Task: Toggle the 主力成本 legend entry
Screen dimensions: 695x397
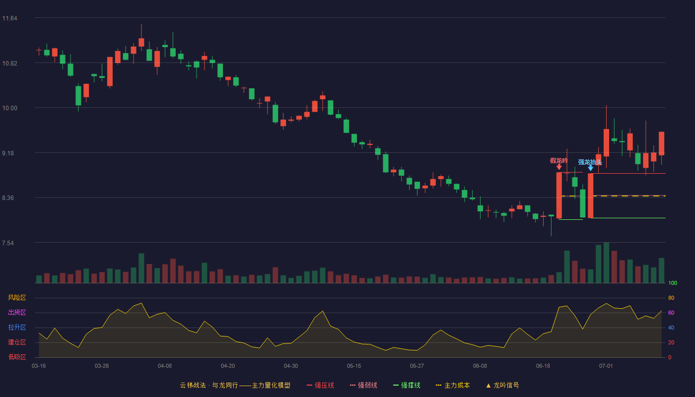Action: tap(453, 385)
